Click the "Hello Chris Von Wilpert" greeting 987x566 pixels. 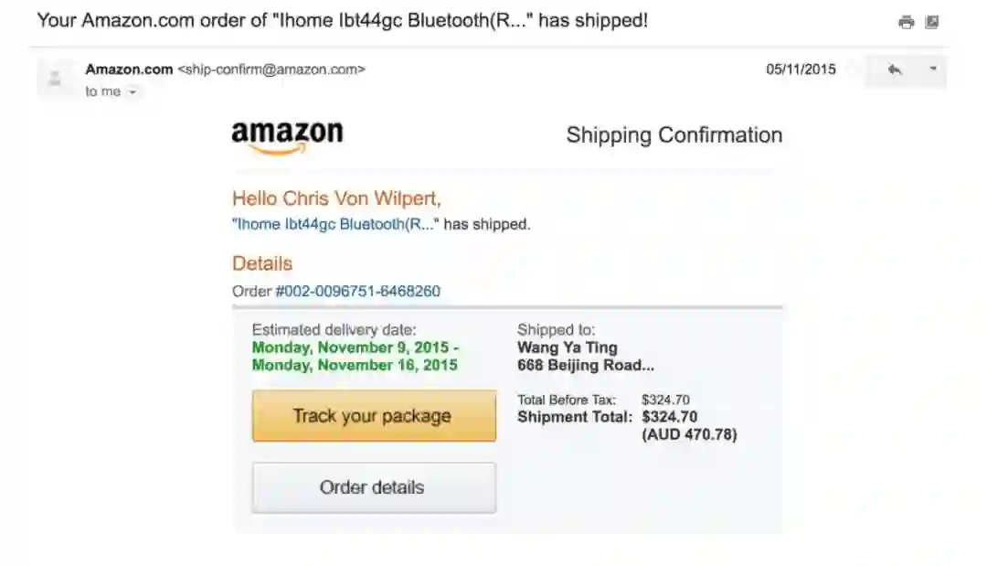336,198
